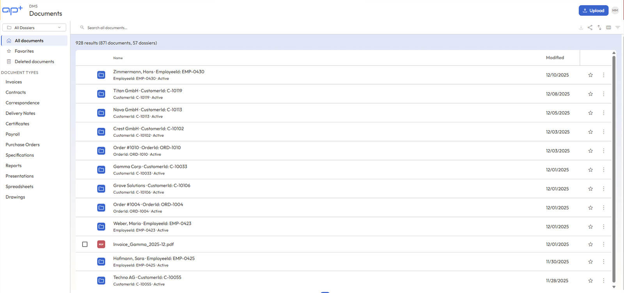Open the Drawings document type
The height and width of the screenshot is (293, 624).
tap(15, 197)
